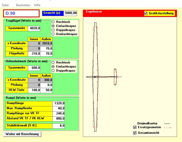Select Rechteck for the Tragflügel shape

click(53, 22)
